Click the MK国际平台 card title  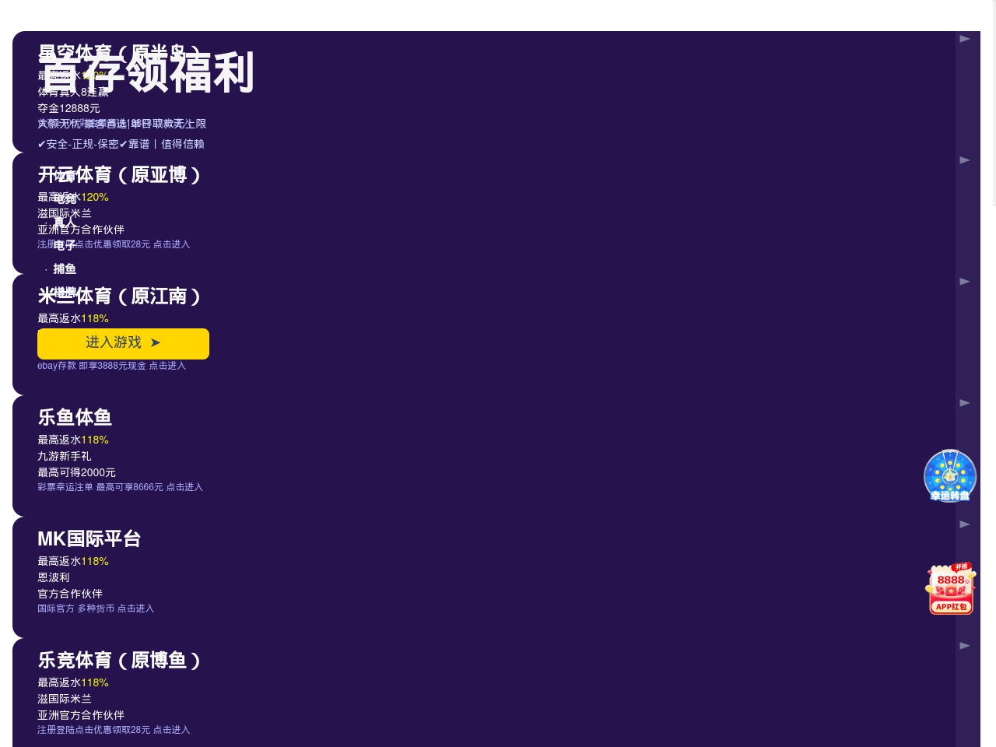click(x=89, y=539)
